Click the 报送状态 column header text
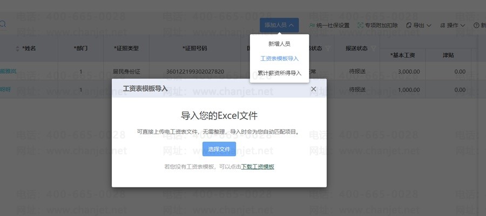The image size is (486, 216). 356,48
